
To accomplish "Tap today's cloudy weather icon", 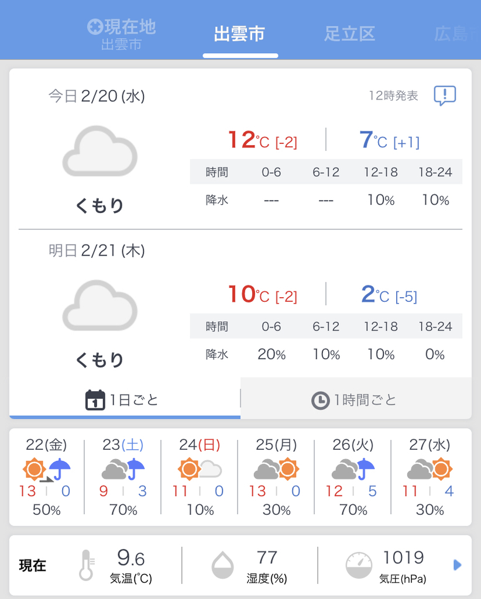I will (x=99, y=151).
